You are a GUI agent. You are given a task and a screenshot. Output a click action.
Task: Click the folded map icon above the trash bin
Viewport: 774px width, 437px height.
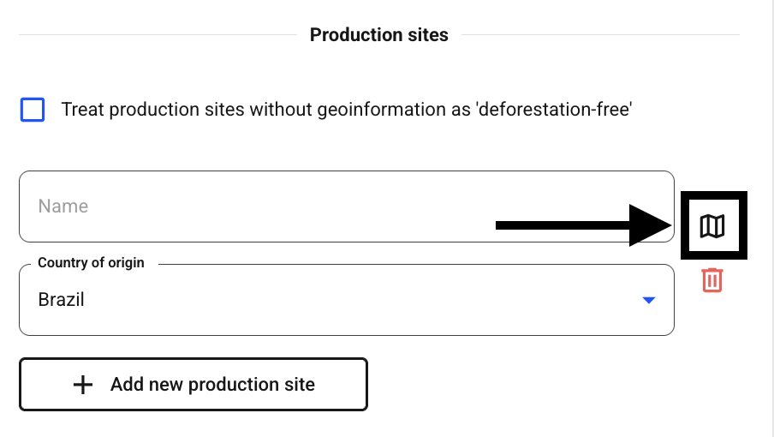(x=712, y=226)
